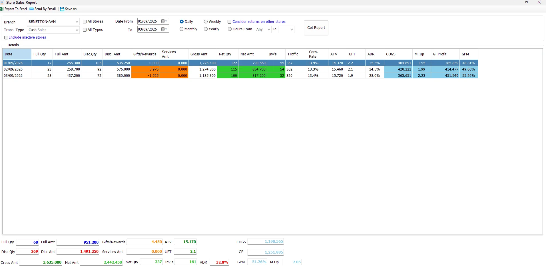Expand the hours To dropdown
This screenshot has height=267, width=546.
[x=286, y=29]
